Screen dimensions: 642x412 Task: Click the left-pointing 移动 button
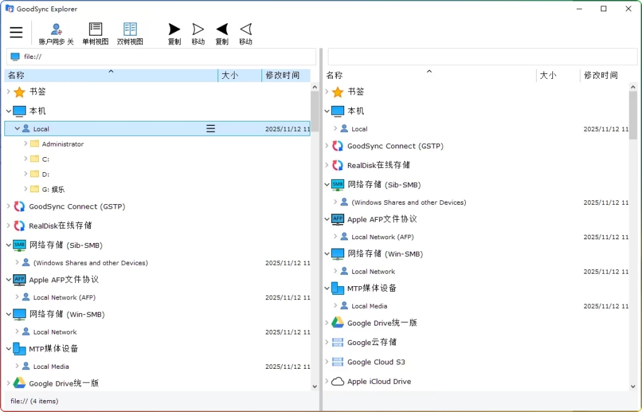click(x=246, y=28)
